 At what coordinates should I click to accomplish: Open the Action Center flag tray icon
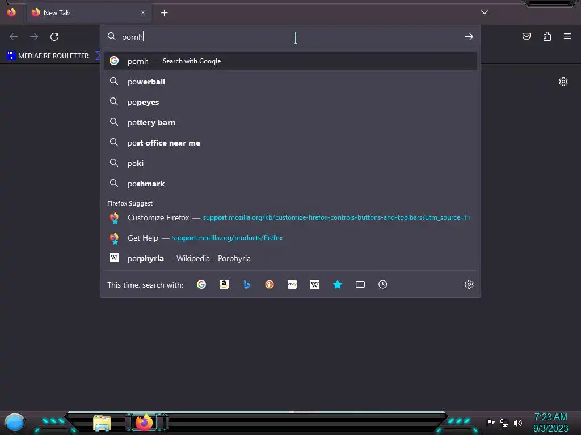[490, 423]
